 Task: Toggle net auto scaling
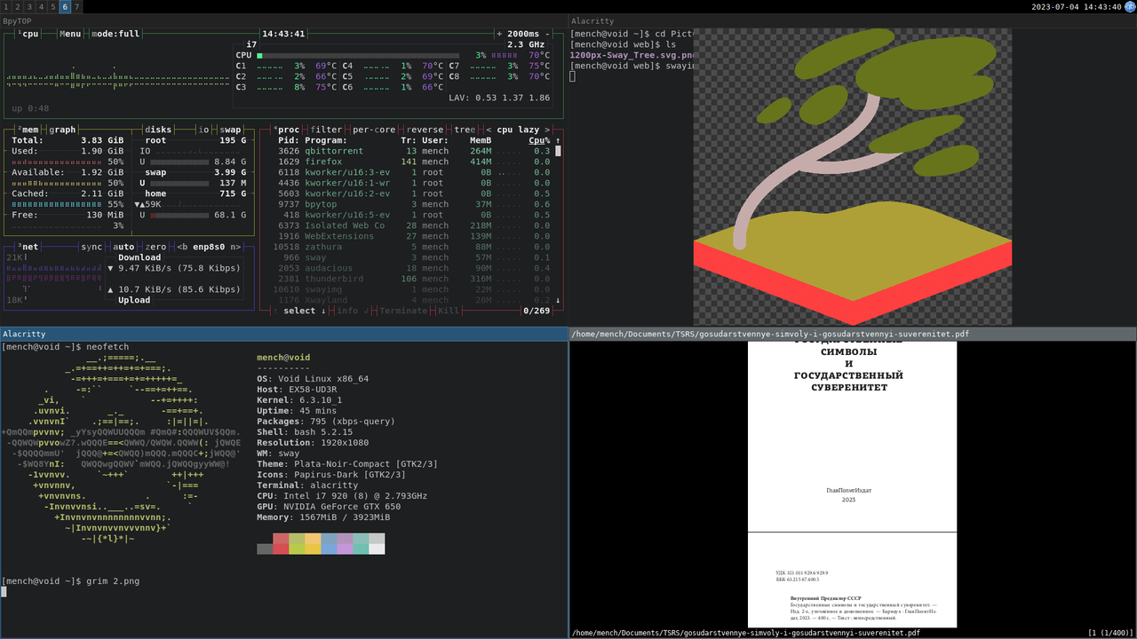tap(123, 247)
